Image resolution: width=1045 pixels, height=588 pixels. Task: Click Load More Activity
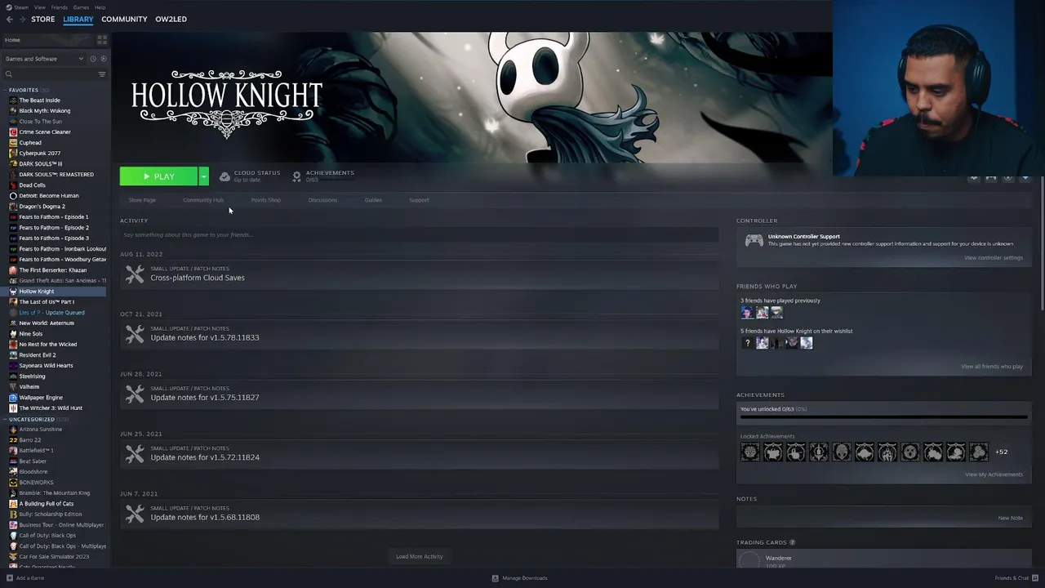pos(419,556)
